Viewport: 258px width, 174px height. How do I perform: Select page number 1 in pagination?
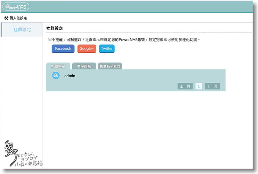pyautogui.click(x=198, y=86)
